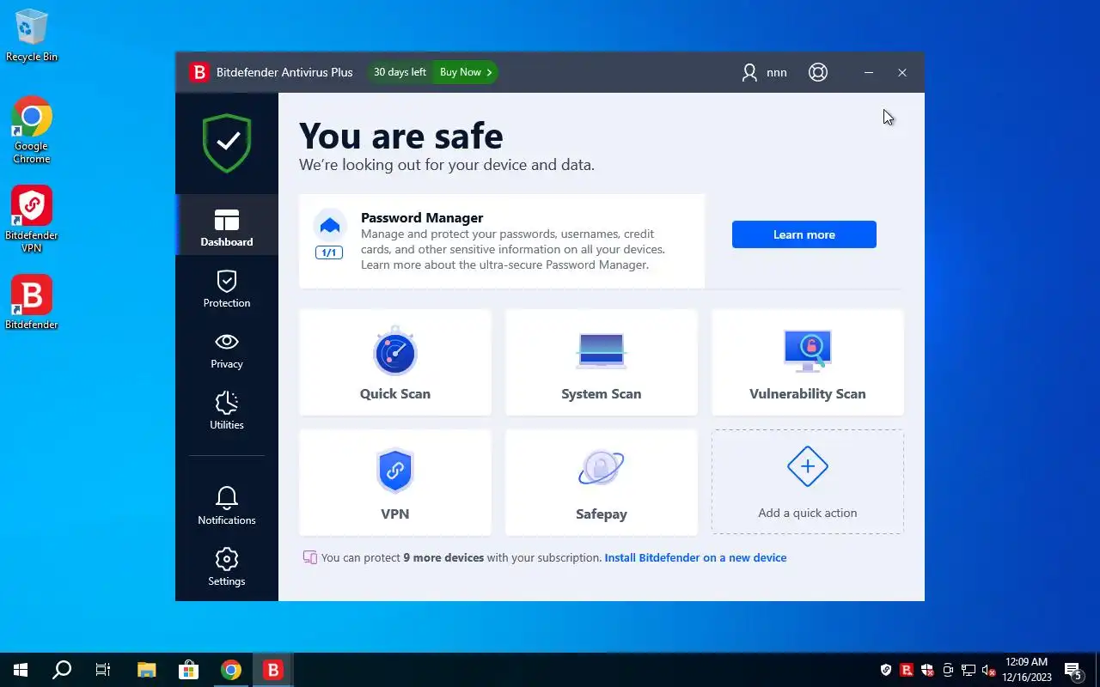Screen dimensions: 1100x687
Task: Open Bitdefender desktop shortcut
Action: (x=32, y=302)
